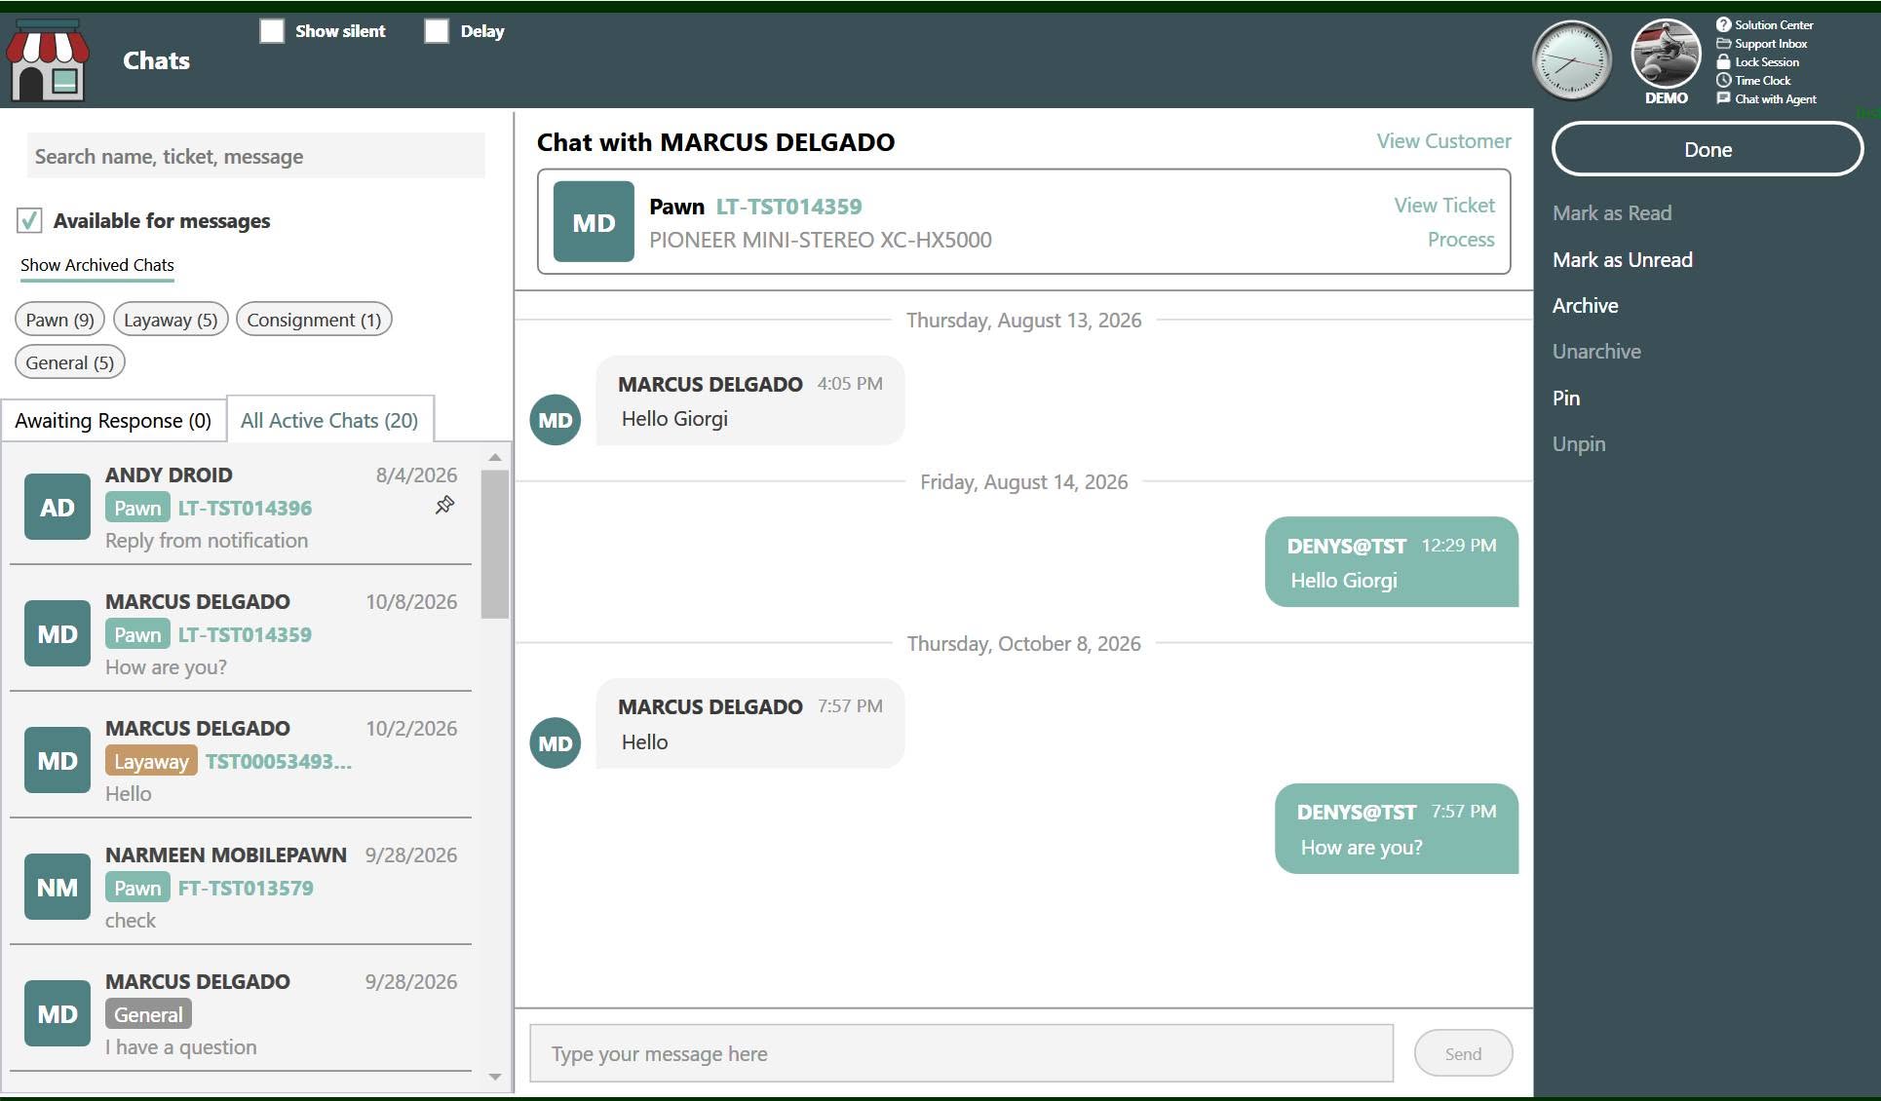Viewport: 1881px width, 1101px height.
Task: Click Show Archived Chats link
Action: (97, 265)
